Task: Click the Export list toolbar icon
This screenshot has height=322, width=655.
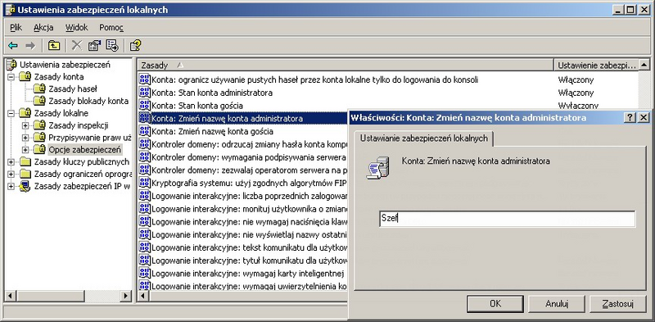Action: tap(112, 46)
